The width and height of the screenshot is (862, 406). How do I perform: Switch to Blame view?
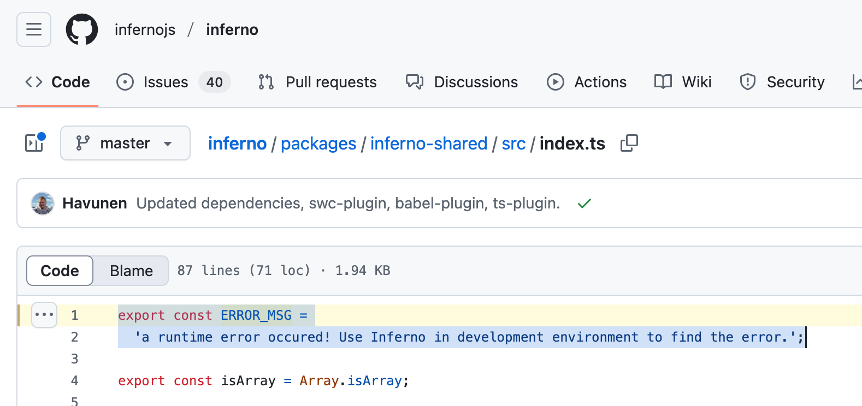point(131,271)
